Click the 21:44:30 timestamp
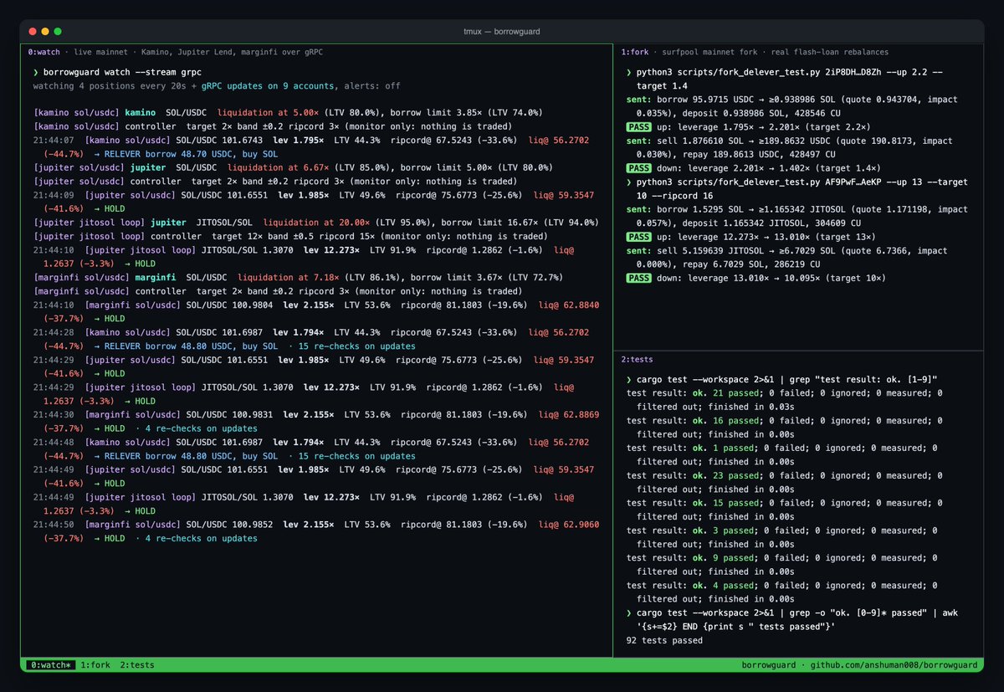The width and height of the screenshot is (1004, 692). click(54, 414)
